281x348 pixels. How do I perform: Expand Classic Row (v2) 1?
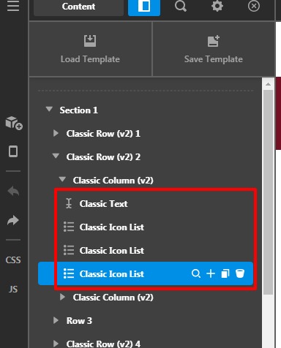pos(56,133)
